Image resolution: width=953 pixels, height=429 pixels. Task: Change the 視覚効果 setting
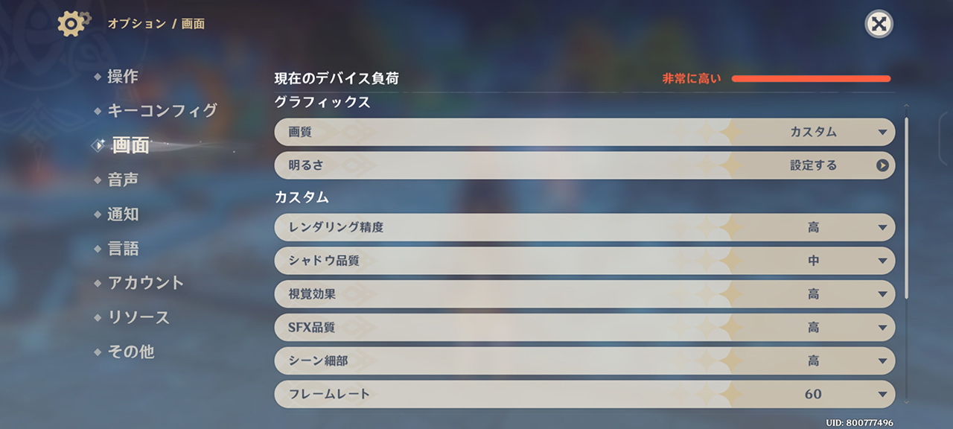pyautogui.click(x=584, y=294)
